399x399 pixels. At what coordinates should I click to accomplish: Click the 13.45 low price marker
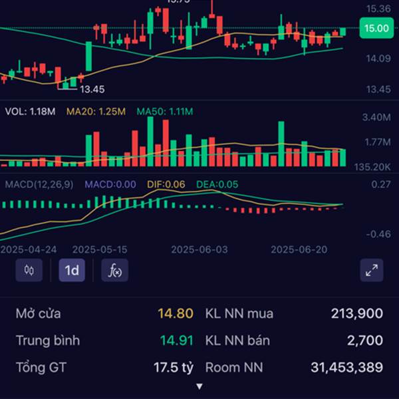[x=92, y=89]
